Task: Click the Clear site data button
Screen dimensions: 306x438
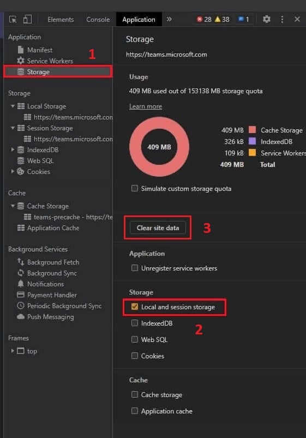Action: coord(158,228)
